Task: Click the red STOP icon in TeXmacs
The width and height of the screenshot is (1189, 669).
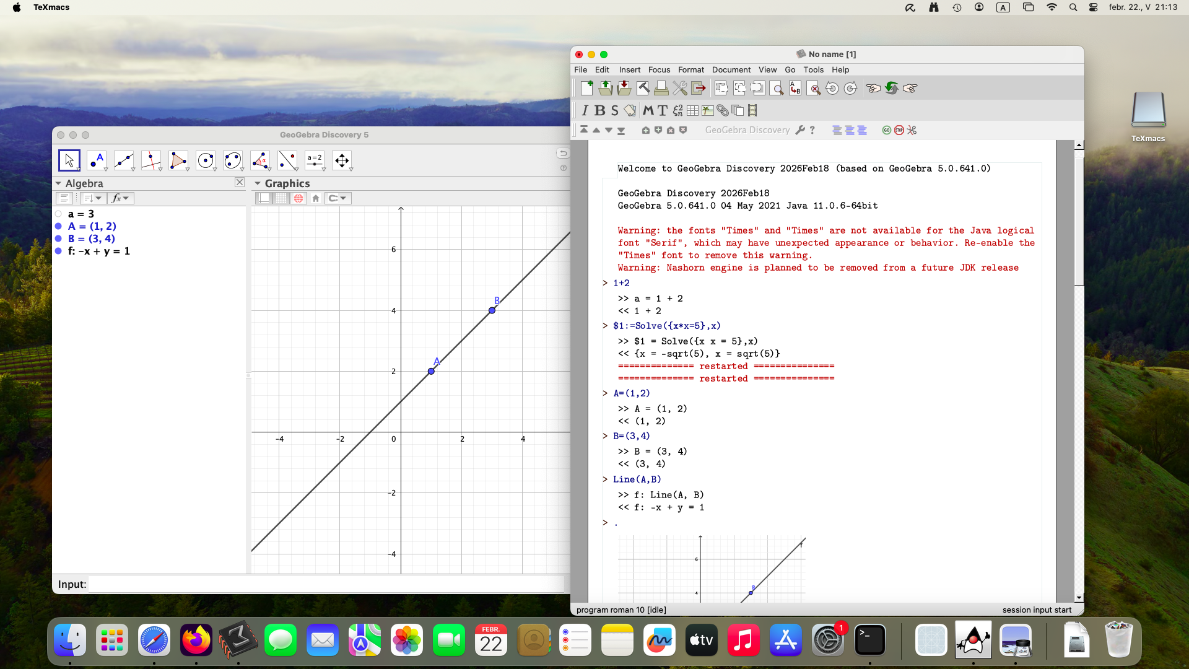Action: (899, 130)
